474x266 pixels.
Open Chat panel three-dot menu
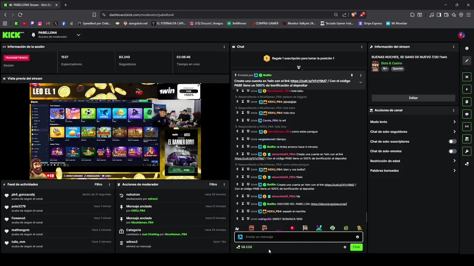(362, 47)
